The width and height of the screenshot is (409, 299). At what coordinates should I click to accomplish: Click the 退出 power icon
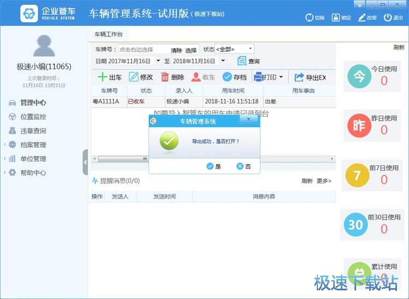(388, 17)
